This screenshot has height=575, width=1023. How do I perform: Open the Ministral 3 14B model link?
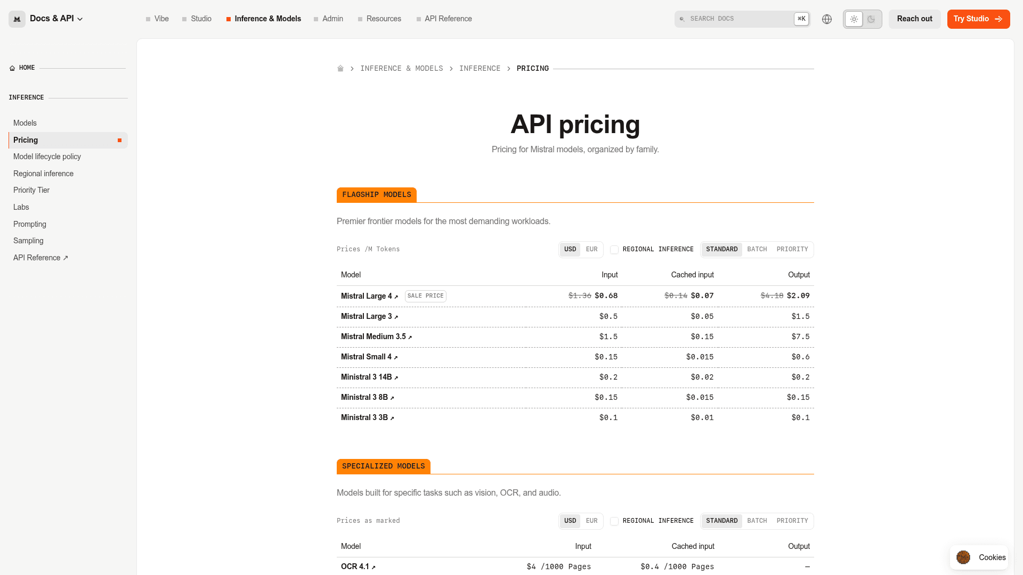tap(370, 377)
